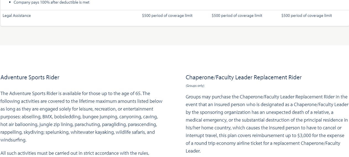Click the 'All such activities must be' paragraph
The width and height of the screenshot is (349, 157).
click(75, 153)
